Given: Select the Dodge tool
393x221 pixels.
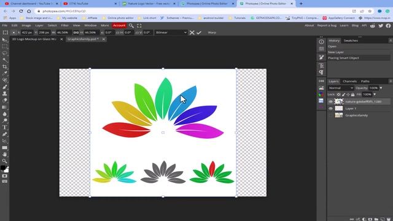Looking at the screenshot, I should 4,121.
